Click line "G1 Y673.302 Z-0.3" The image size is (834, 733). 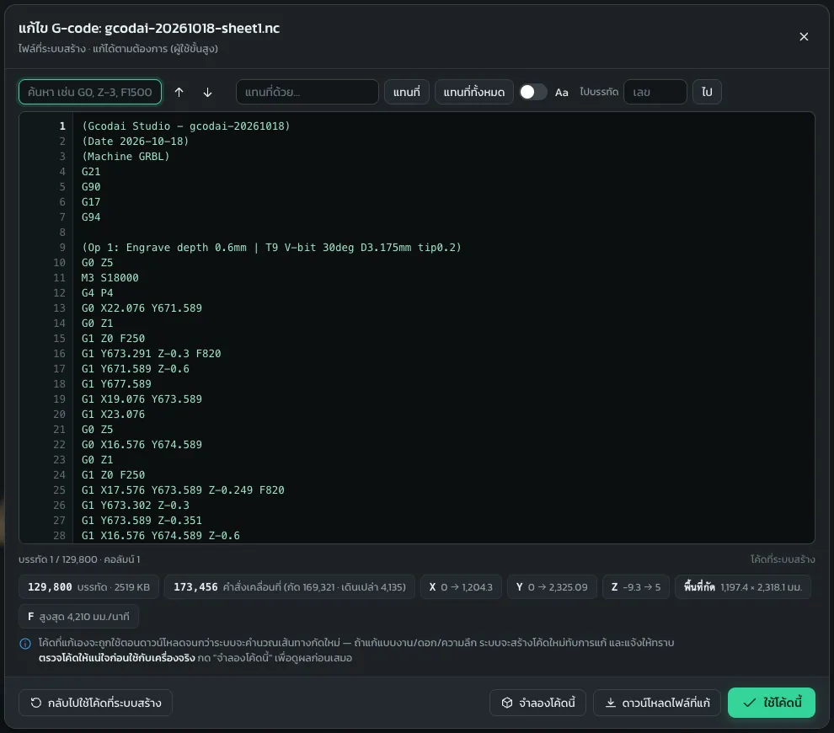[135, 506]
